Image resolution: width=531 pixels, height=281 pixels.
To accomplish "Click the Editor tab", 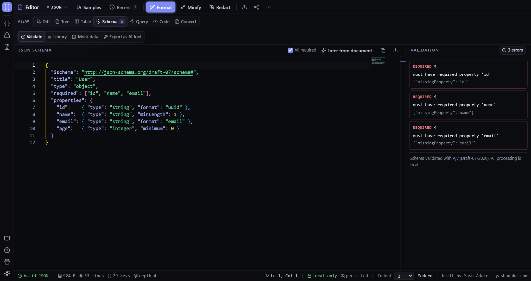I will coord(28,7).
